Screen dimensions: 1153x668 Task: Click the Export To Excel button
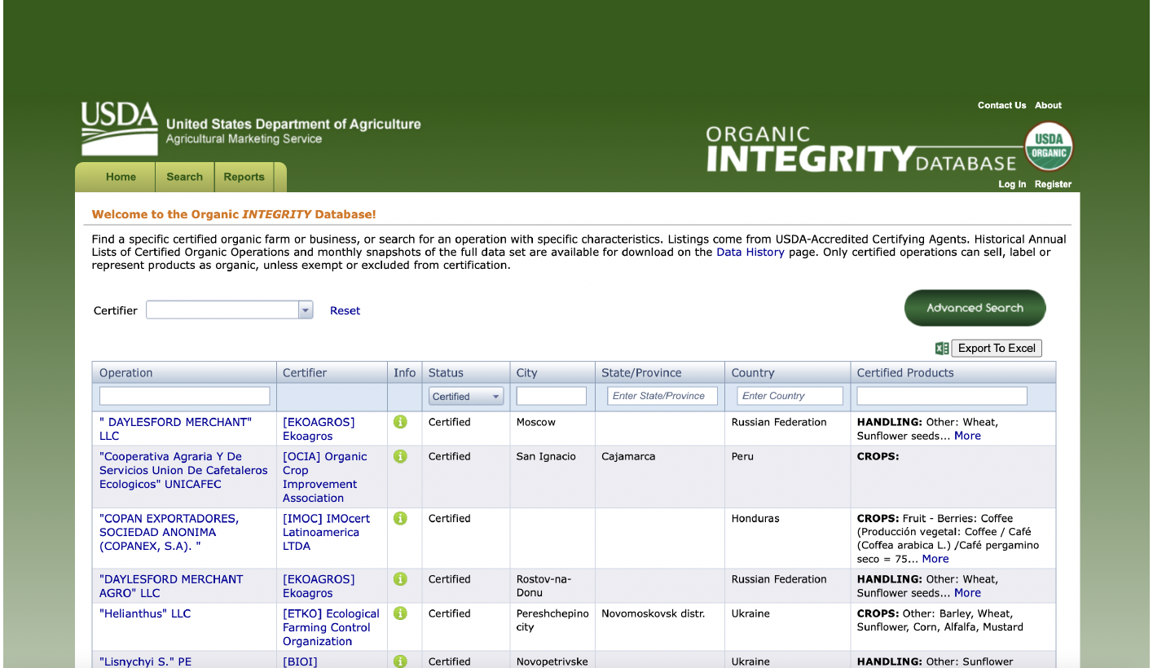point(997,348)
